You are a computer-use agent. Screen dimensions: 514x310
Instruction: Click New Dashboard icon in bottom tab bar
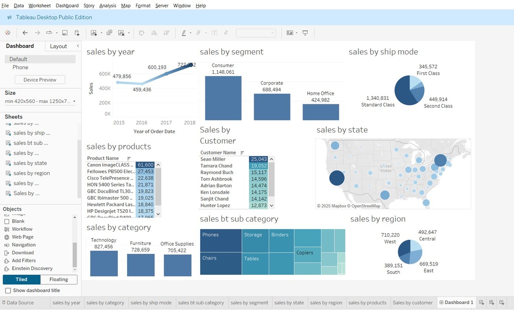pyautogui.click(x=491, y=302)
